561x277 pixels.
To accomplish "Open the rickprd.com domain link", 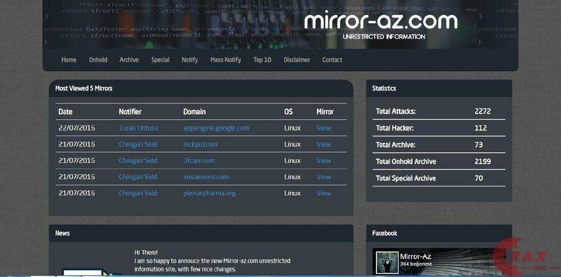I will point(200,145).
